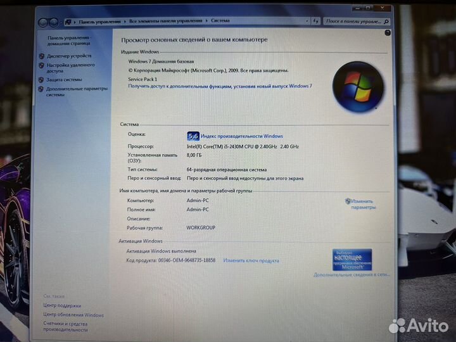Viewport: 456px width, 342px height.
Task: Click the Back navigation arrow button
Action: [43, 22]
